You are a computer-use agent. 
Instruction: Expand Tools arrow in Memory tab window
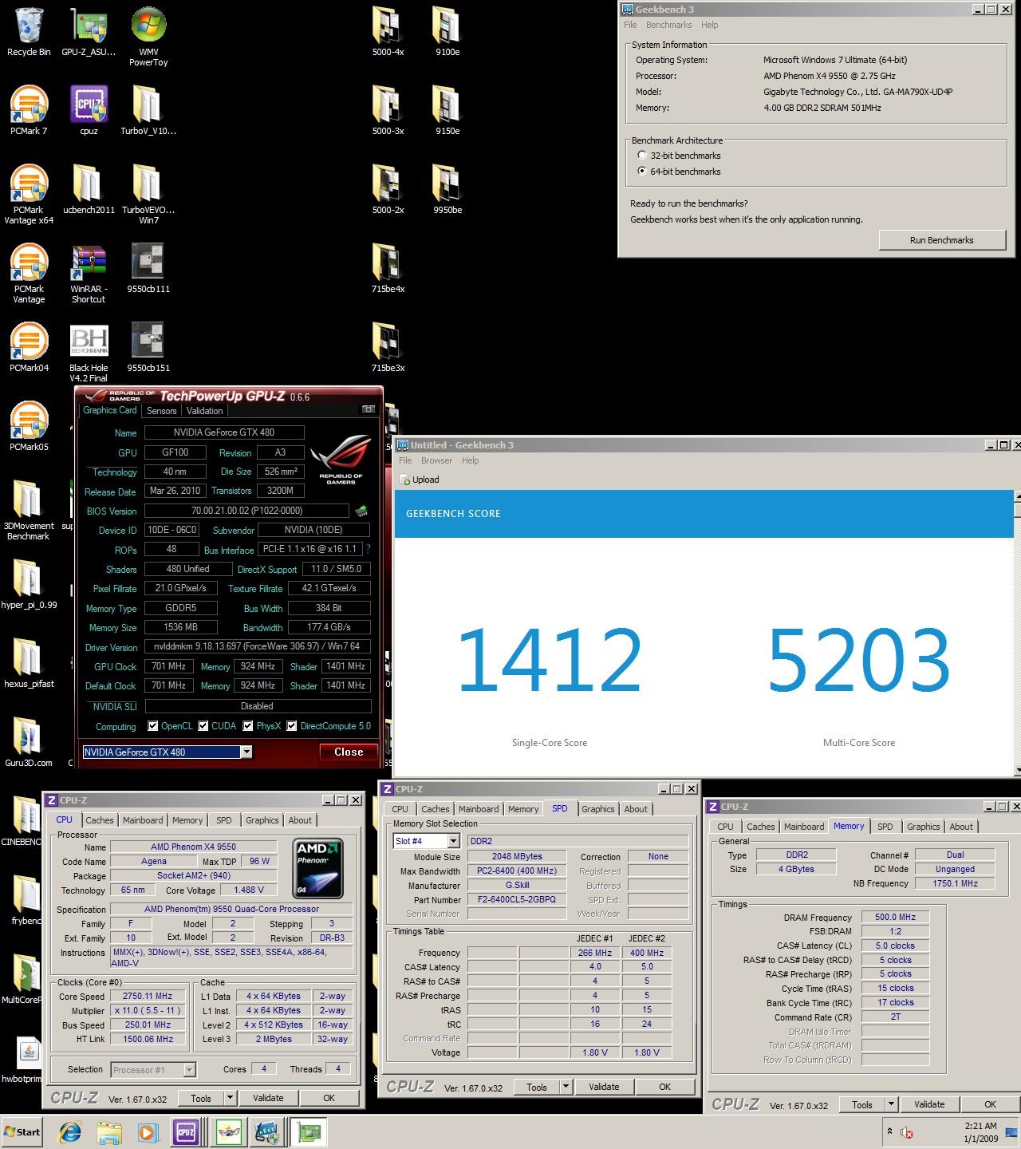coord(891,1105)
